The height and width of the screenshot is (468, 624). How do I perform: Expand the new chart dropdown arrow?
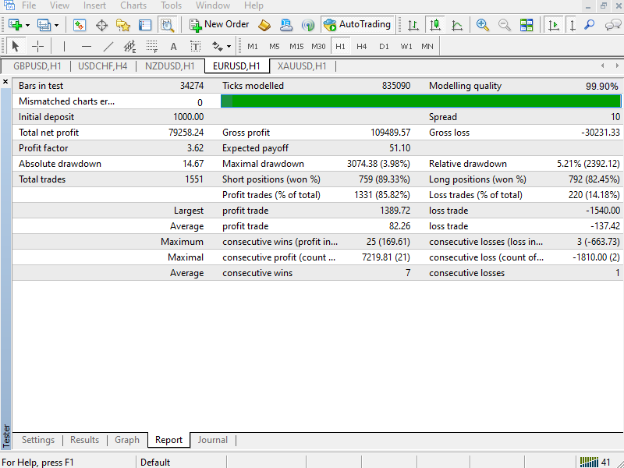click(27, 26)
